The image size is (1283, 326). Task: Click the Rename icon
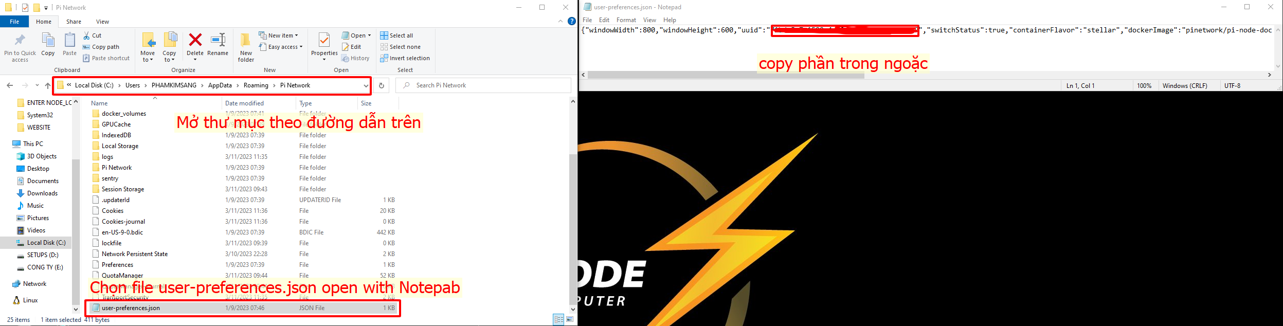[218, 40]
